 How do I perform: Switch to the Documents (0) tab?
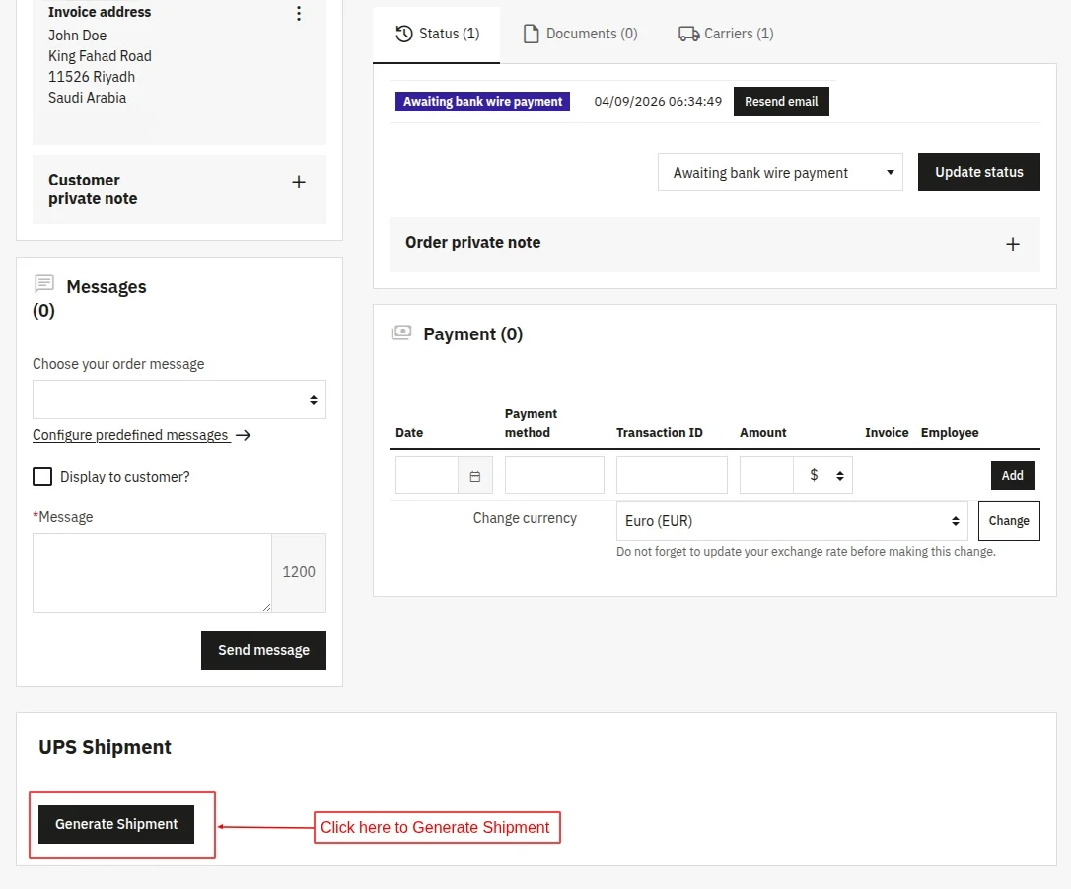(x=580, y=34)
